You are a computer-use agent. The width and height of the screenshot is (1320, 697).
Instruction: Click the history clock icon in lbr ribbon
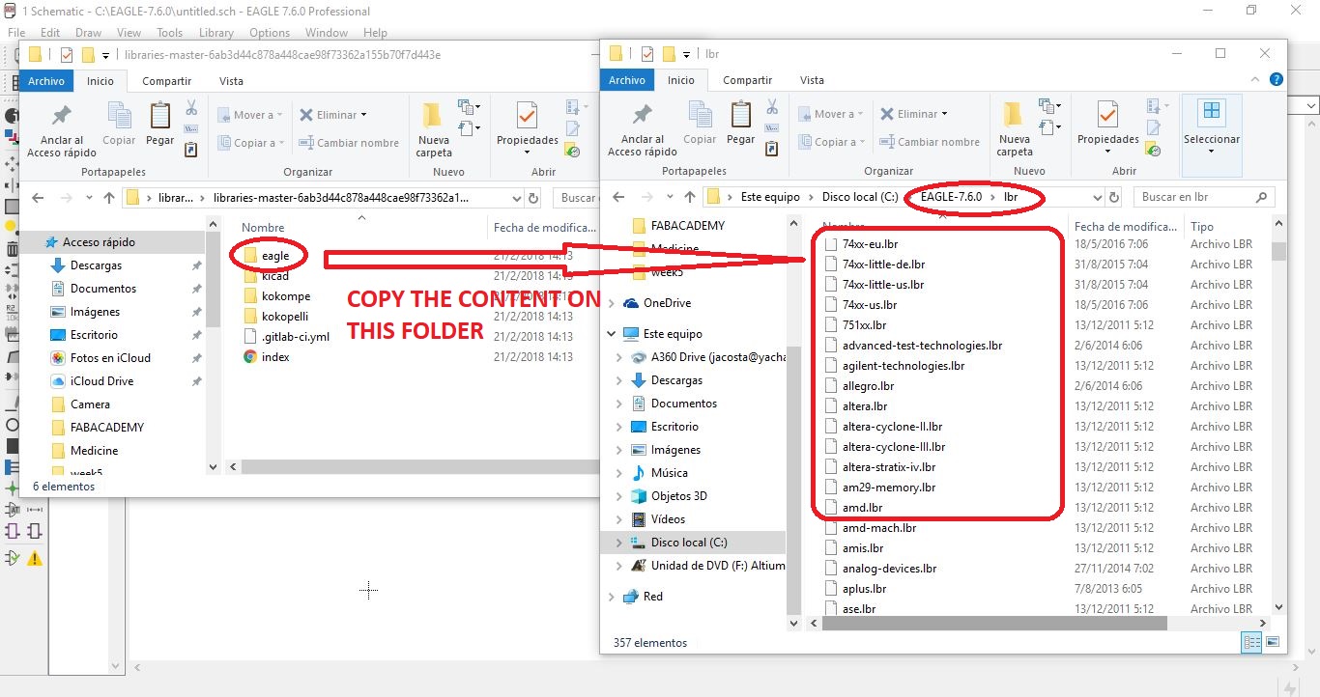pos(1153,149)
